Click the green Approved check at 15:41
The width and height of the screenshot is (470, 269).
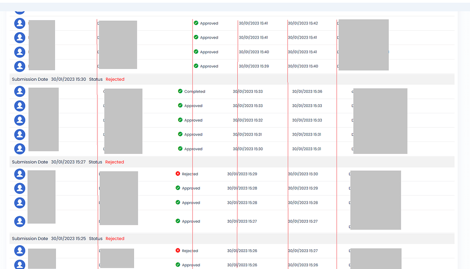pos(196,23)
